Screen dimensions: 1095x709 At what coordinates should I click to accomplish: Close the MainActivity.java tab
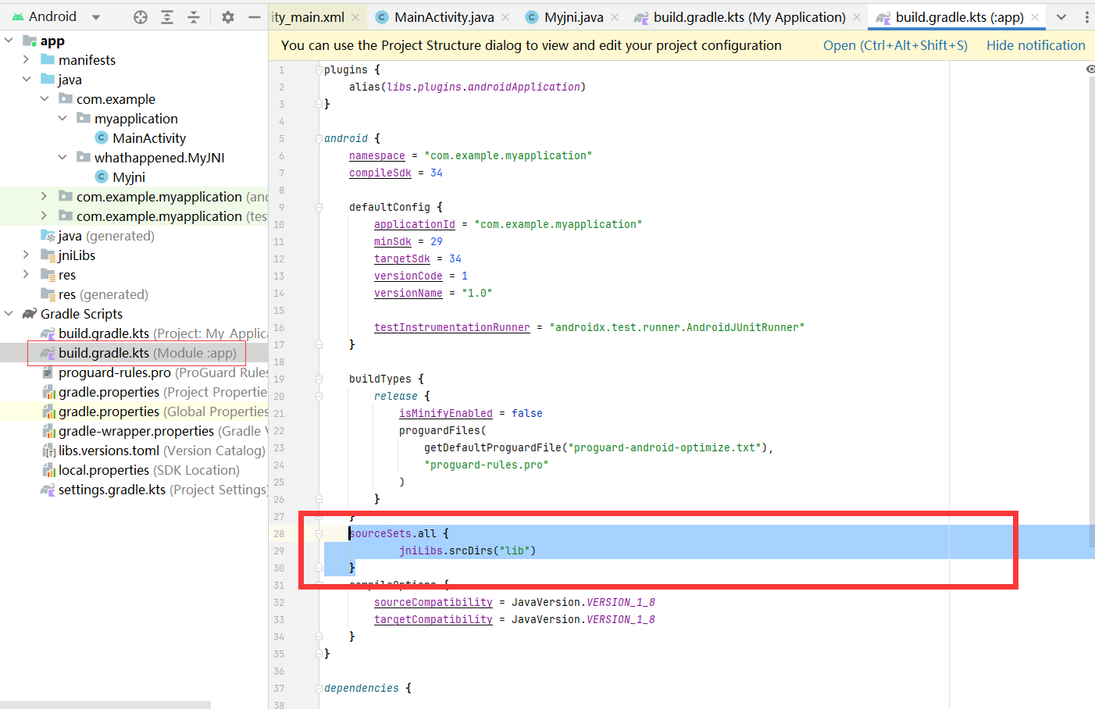(505, 17)
